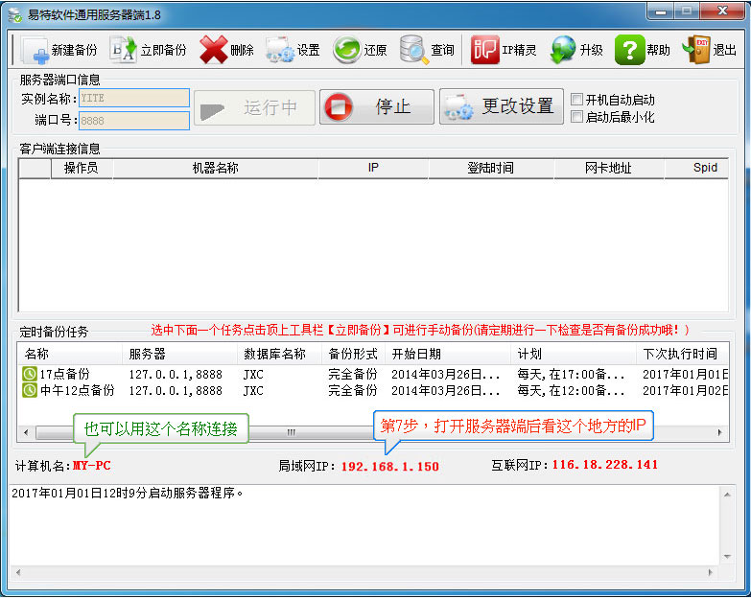This screenshot has width=751, height=599.
Task: Open the 查询 (Query) database tool
Action: (x=413, y=50)
